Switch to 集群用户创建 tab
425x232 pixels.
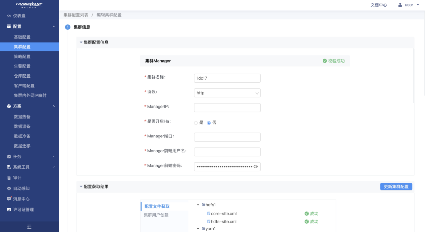tap(156, 215)
